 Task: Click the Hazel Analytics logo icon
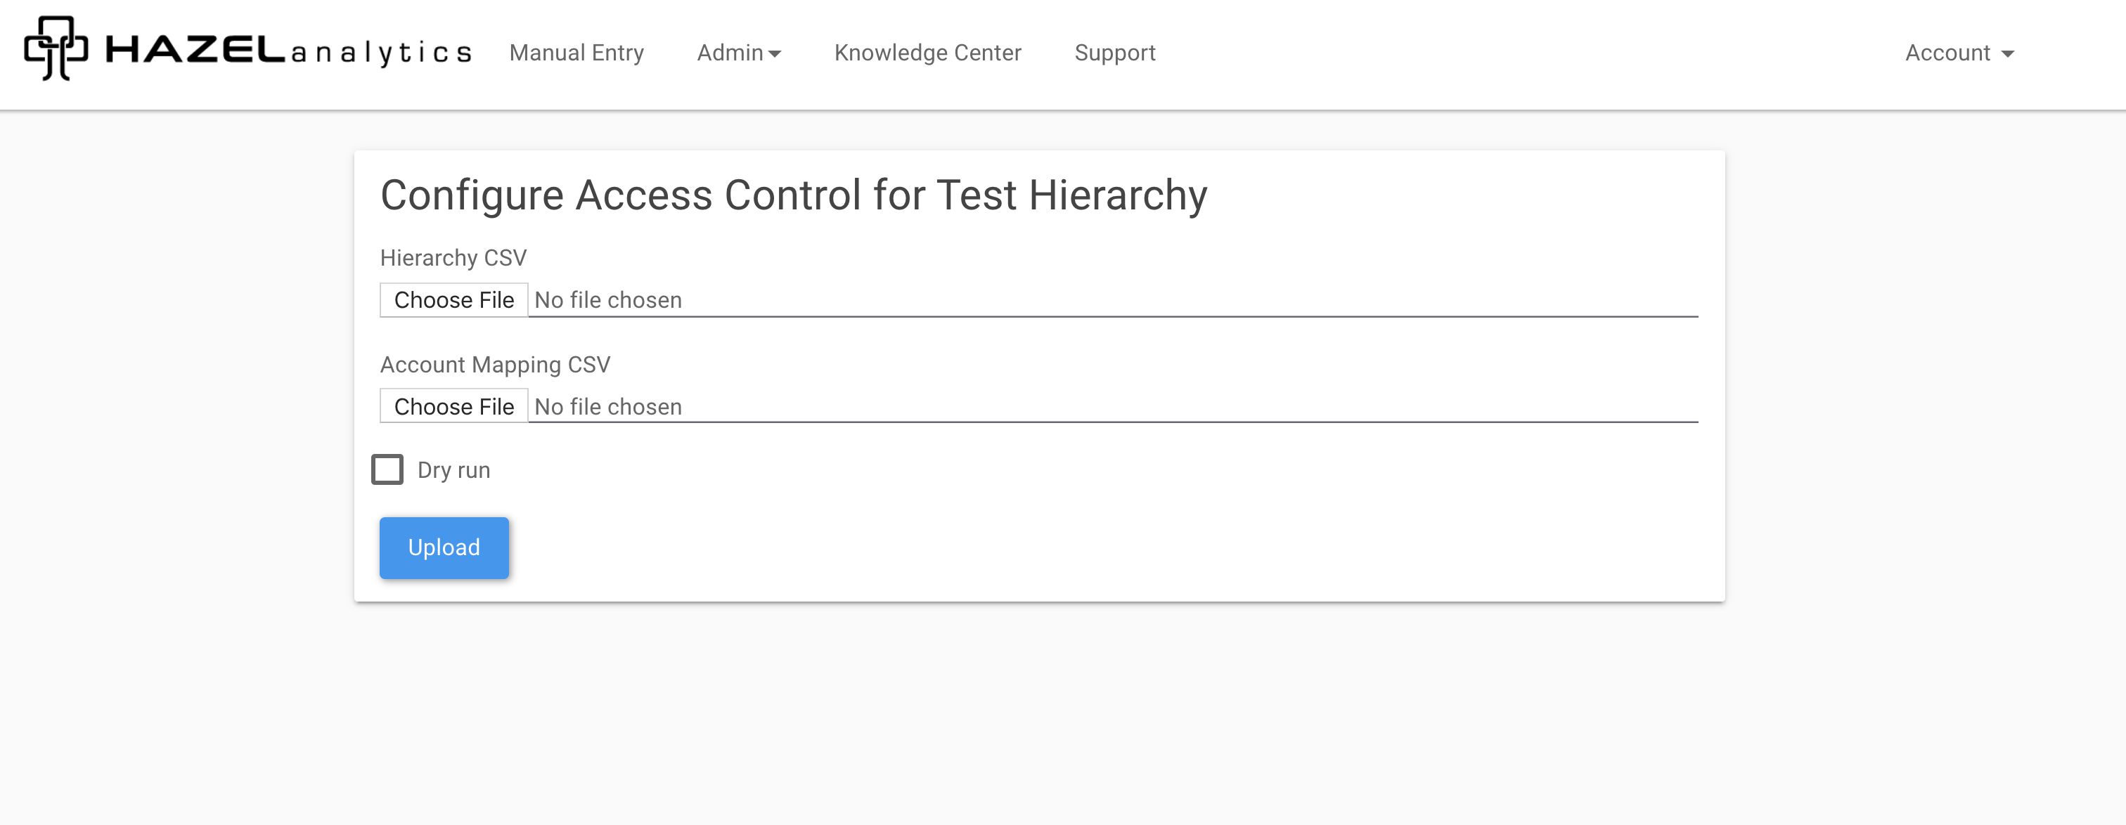click(x=56, y=48)
